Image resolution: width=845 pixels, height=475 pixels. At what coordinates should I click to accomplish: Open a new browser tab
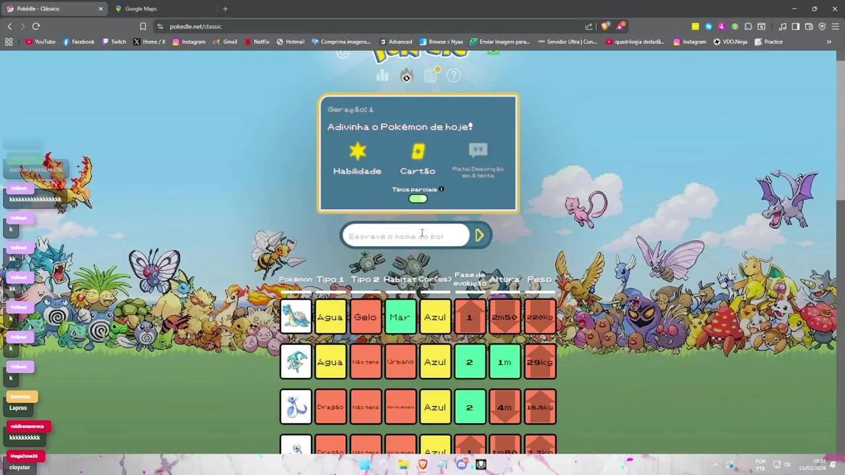[225, 9]
